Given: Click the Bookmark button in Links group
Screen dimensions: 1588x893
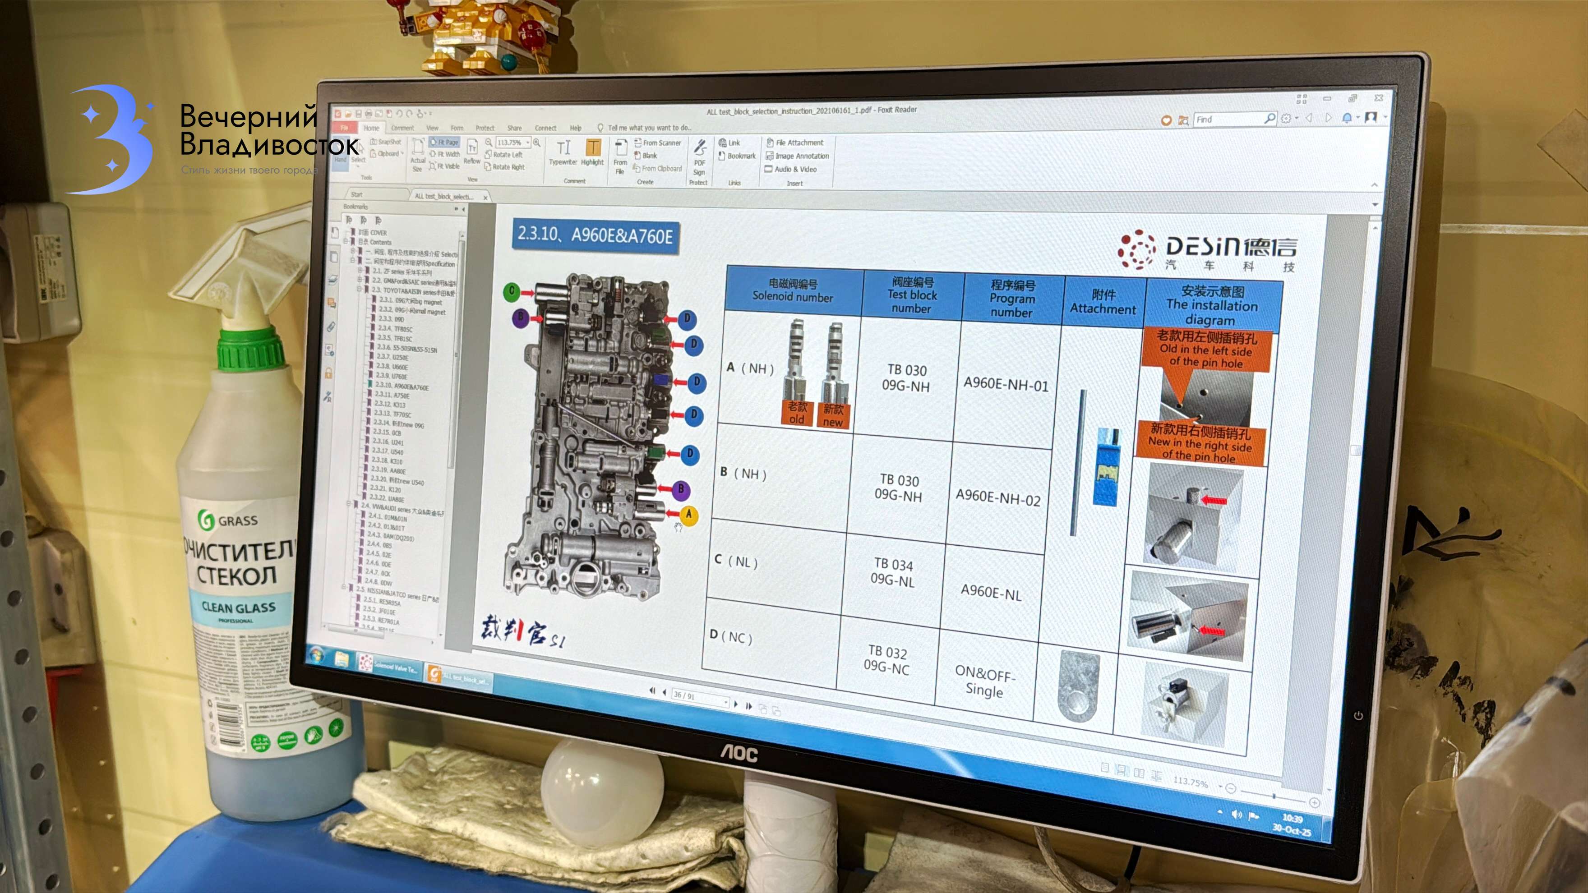Looking at the screenshot, I should tap(737, 156).
